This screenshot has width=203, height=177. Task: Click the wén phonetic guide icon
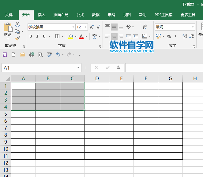coord(95,36)
